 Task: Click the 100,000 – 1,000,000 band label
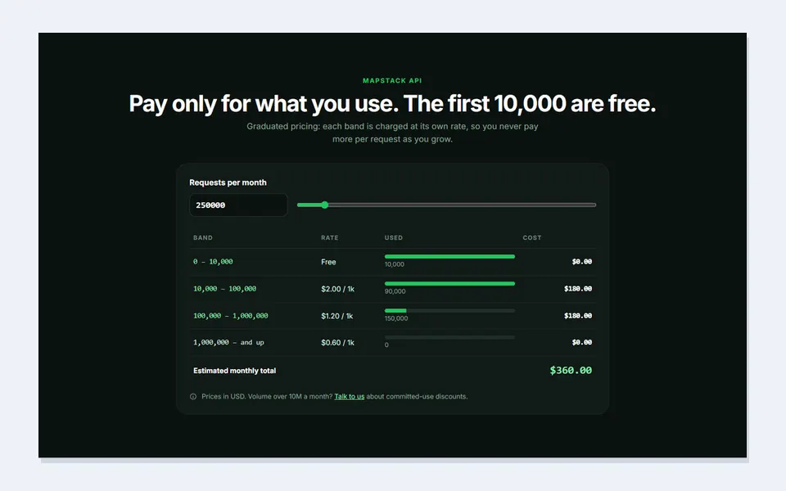tap(231, 316)
